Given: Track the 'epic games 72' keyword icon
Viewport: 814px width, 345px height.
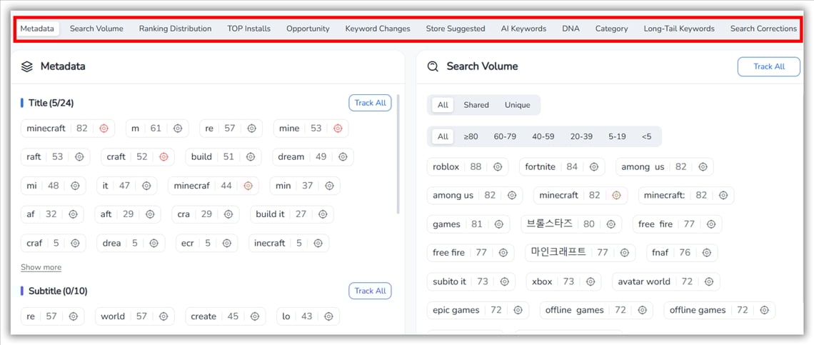Looking at the screenshot, I should point(518,310).
